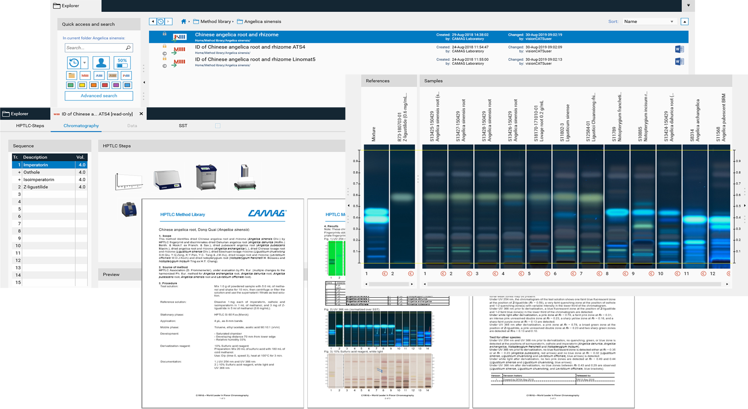This screenshot has width=748, height=409.
Task: Switch to HPTLC-Steps tab
Action: point(30,126)
